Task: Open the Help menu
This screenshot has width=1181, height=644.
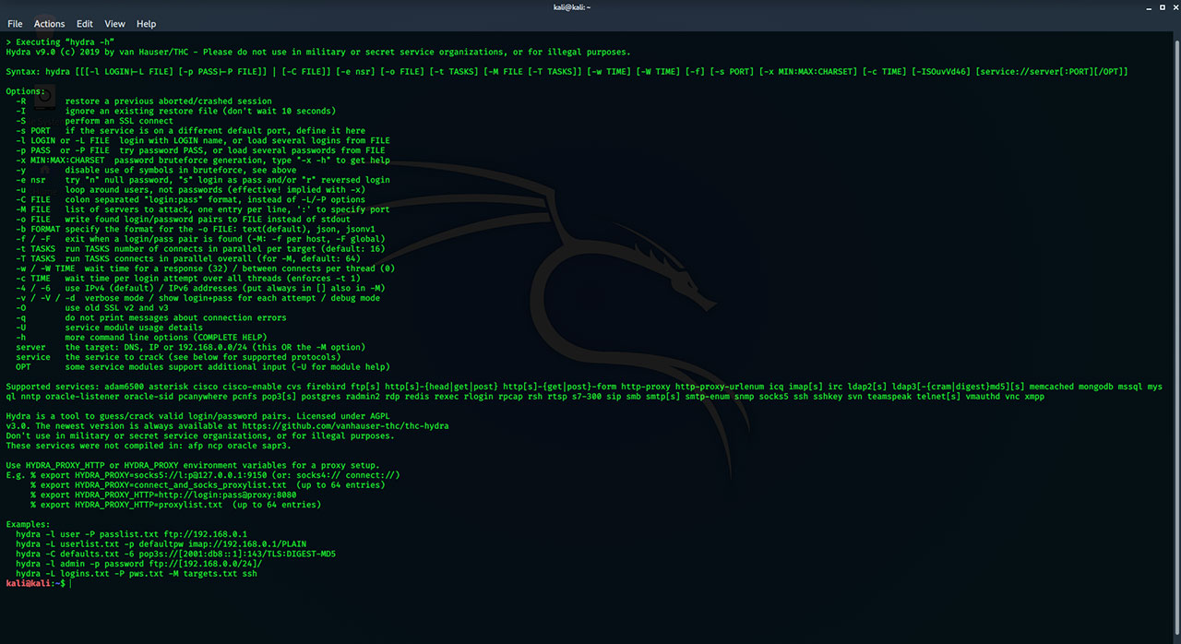Action: point(146,23)
